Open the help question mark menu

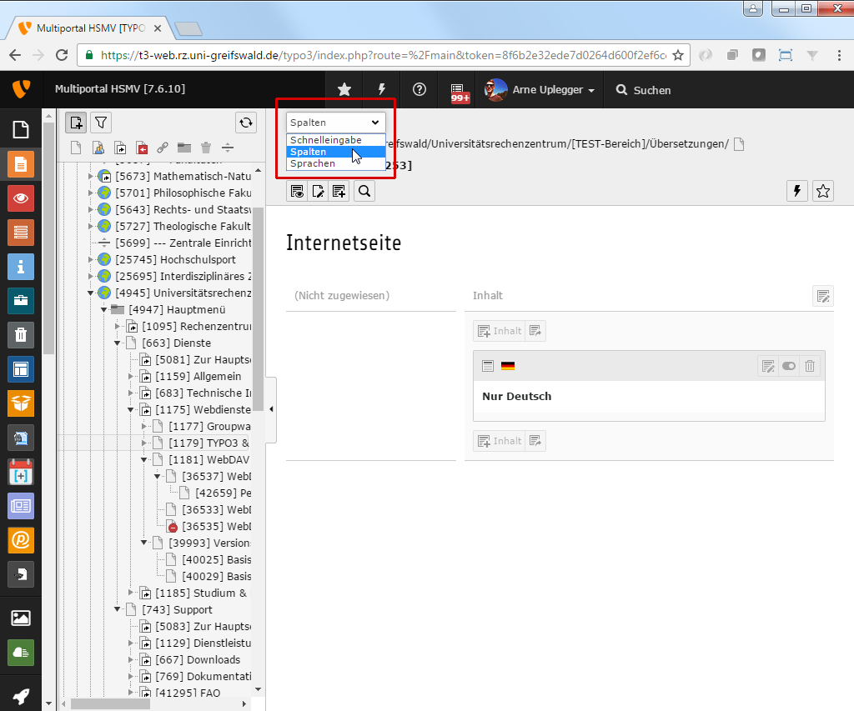[419, 90]
